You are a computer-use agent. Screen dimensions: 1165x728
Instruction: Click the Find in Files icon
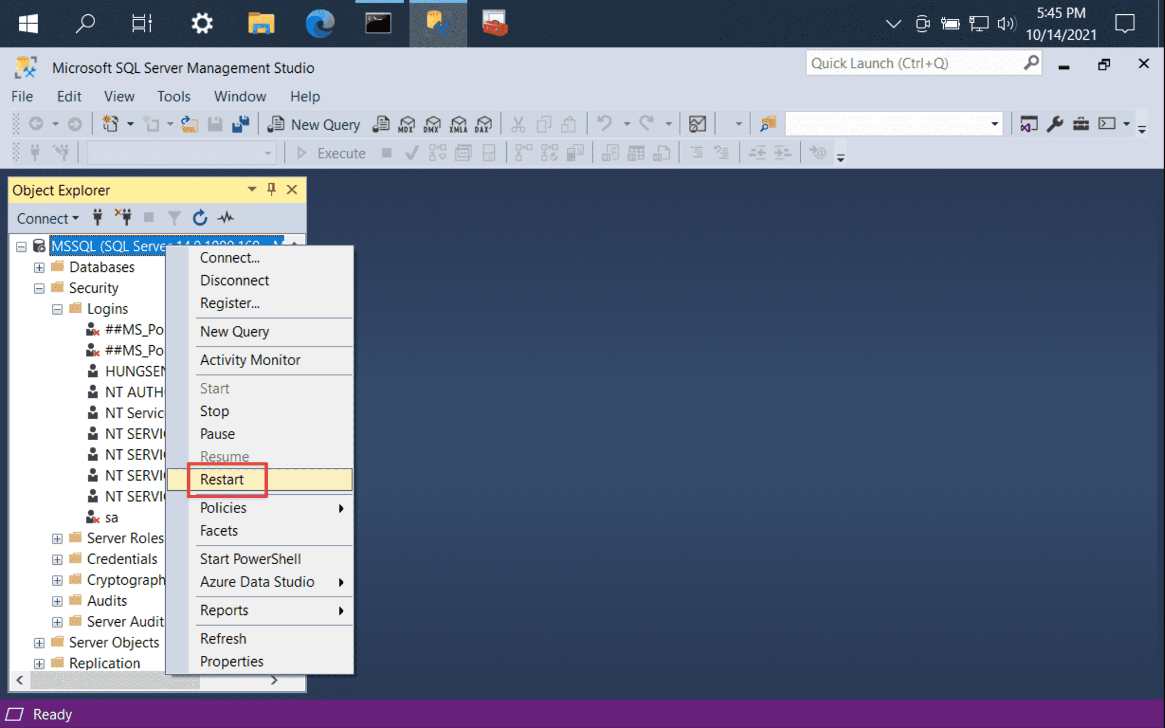click(768, 124)
